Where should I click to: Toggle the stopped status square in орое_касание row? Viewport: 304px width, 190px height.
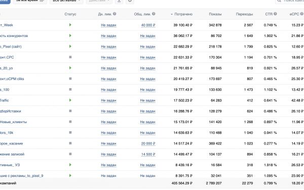(x=70, y=143)
